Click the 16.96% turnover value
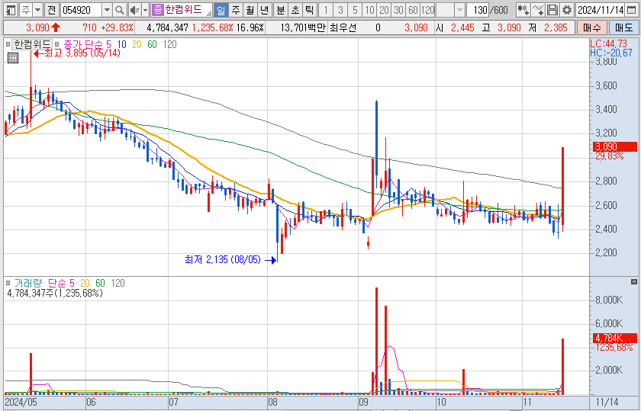This screenshot has height=411, width=641. click(x=250, y=27)
